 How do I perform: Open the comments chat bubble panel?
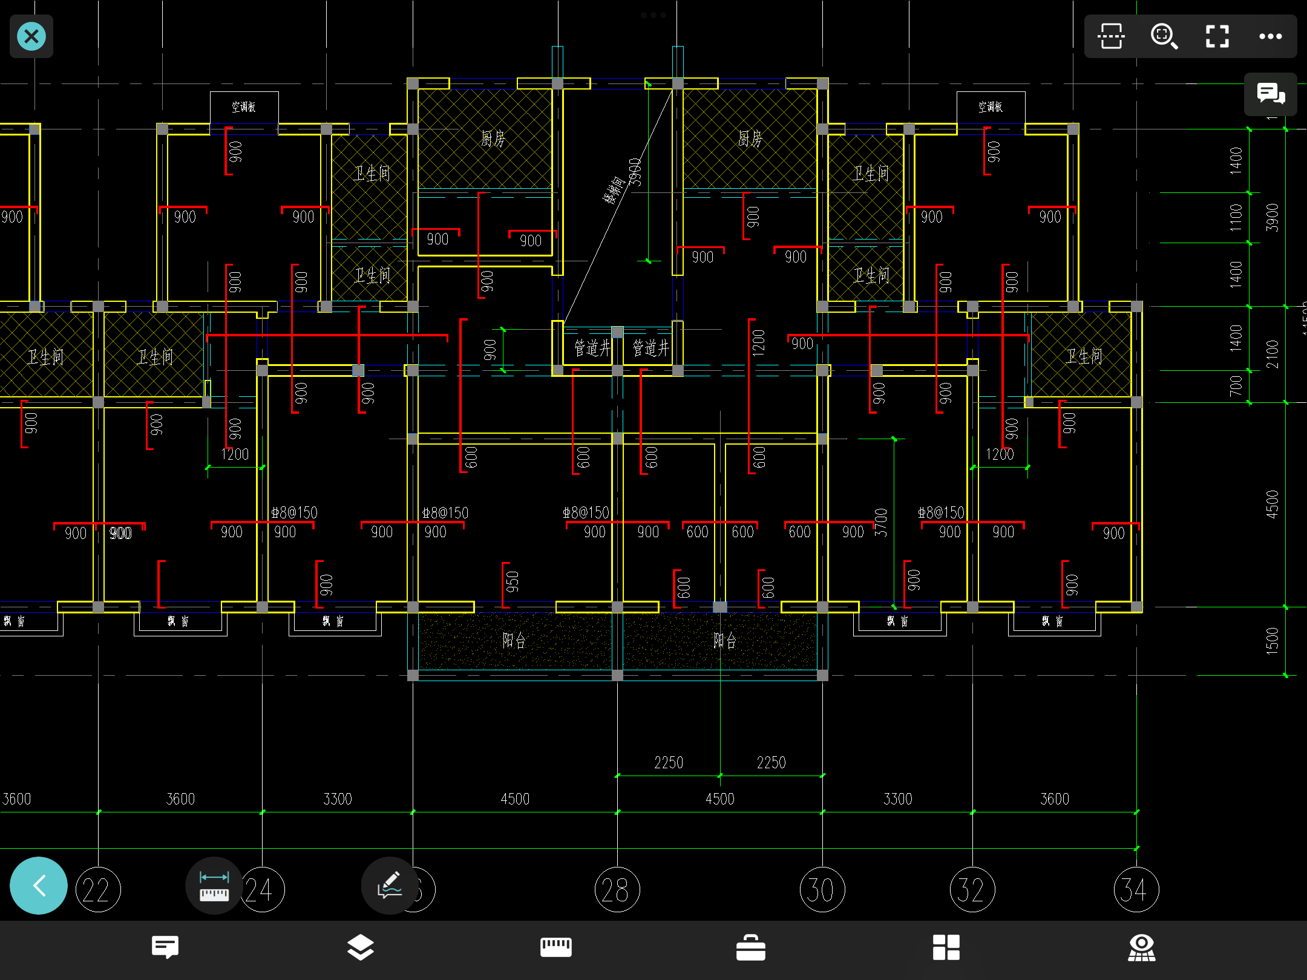coord(1271,94)
